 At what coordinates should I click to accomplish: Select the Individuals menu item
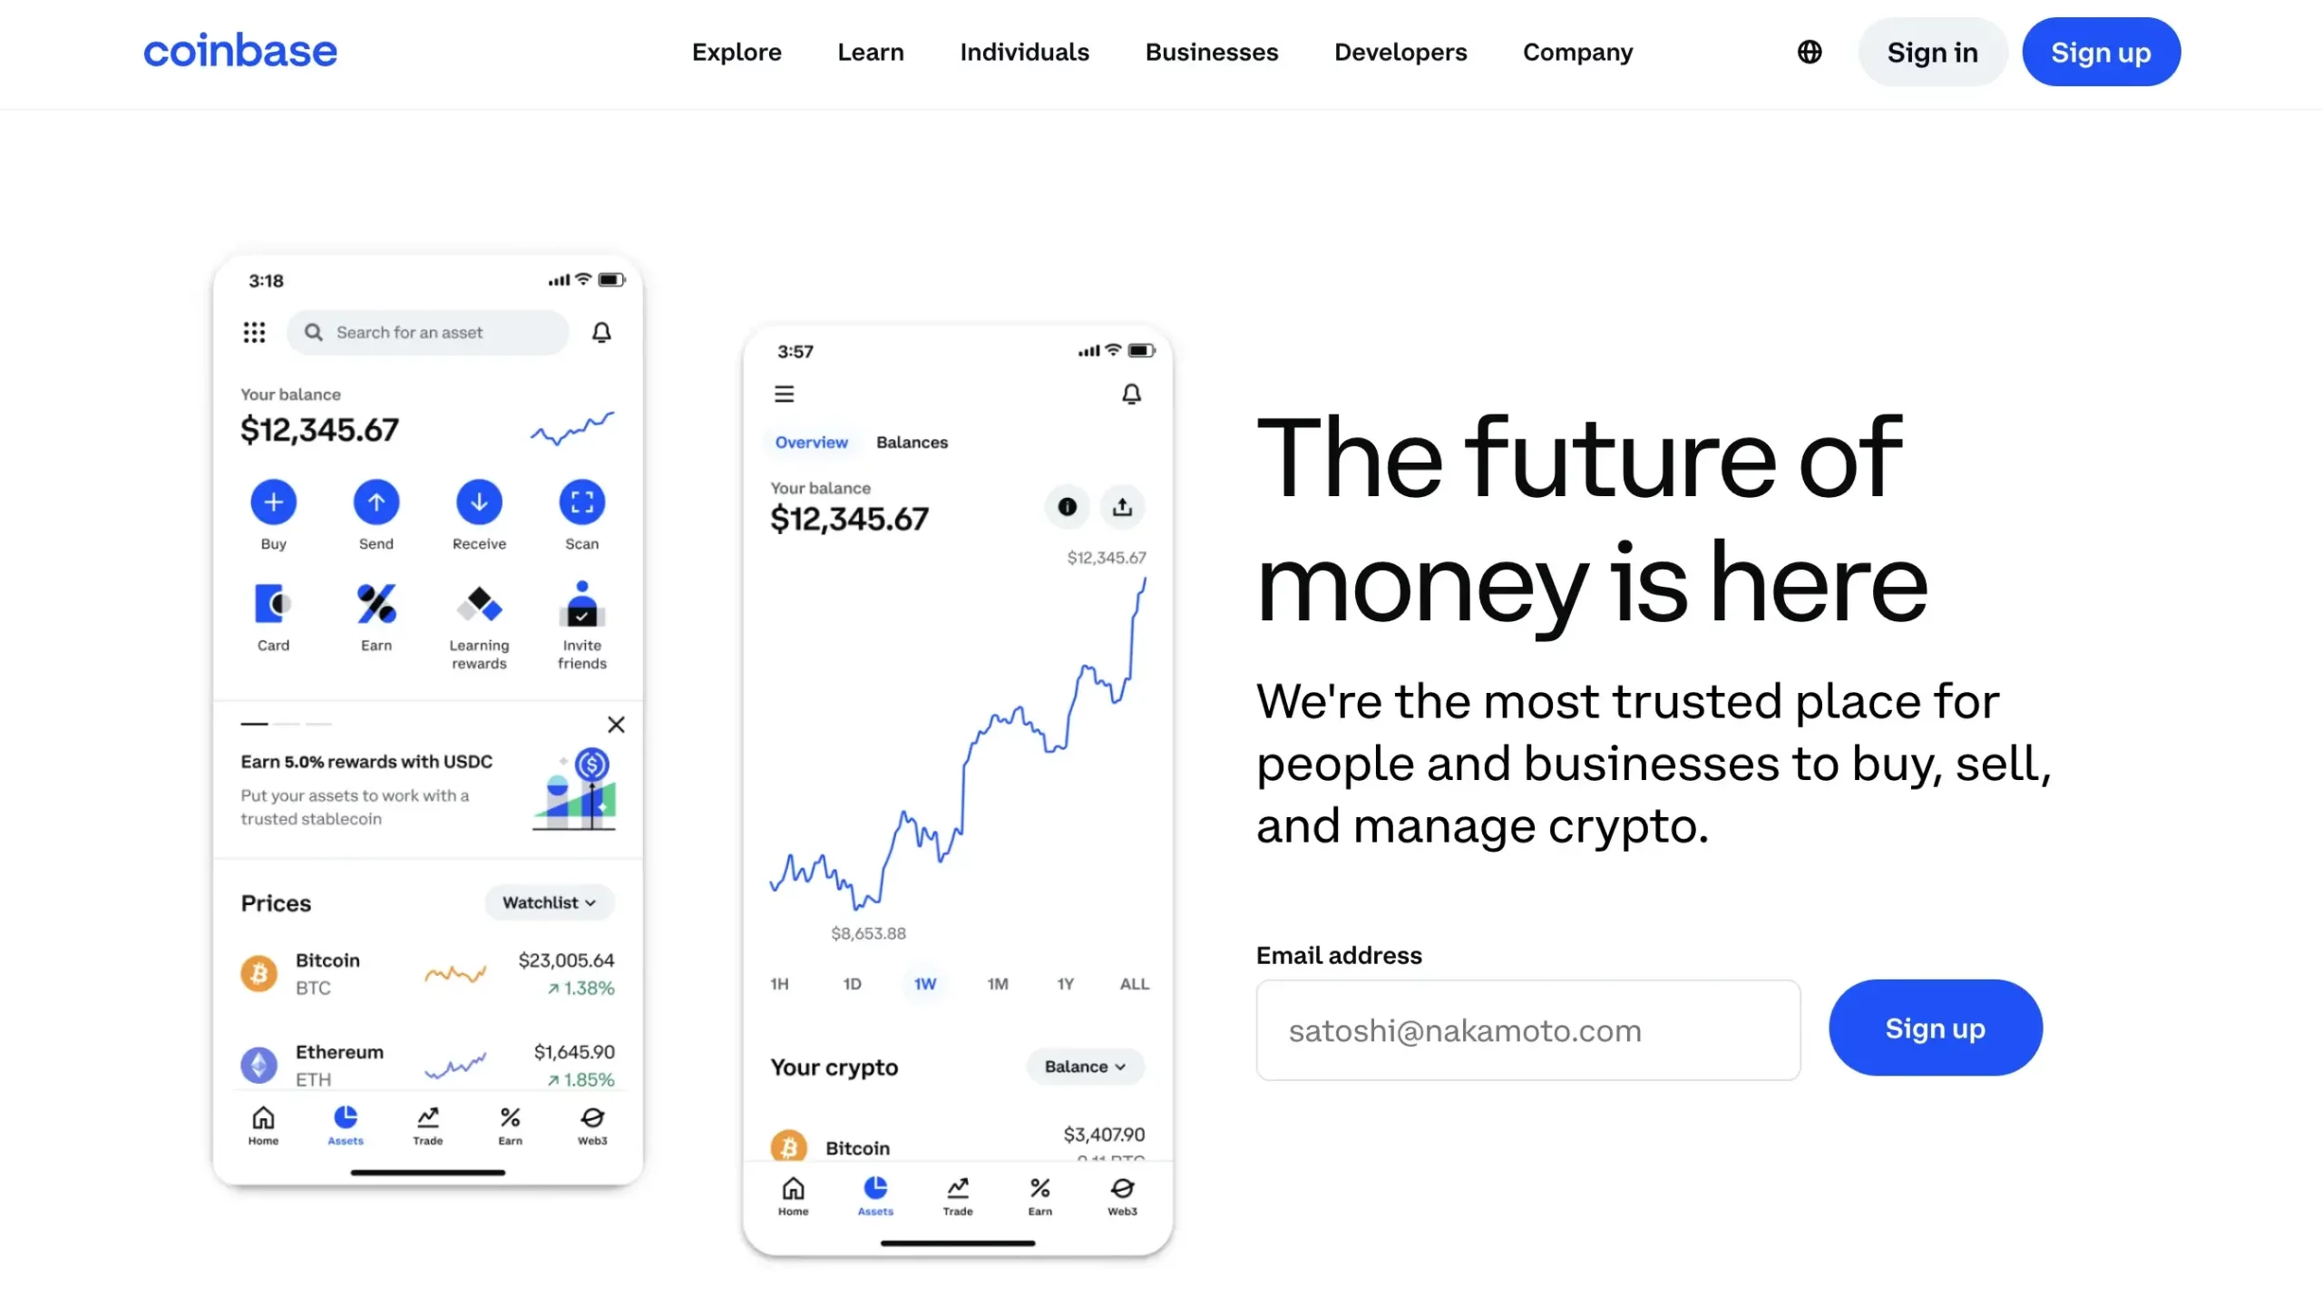pyautogui.click(x=1024, y=51)
